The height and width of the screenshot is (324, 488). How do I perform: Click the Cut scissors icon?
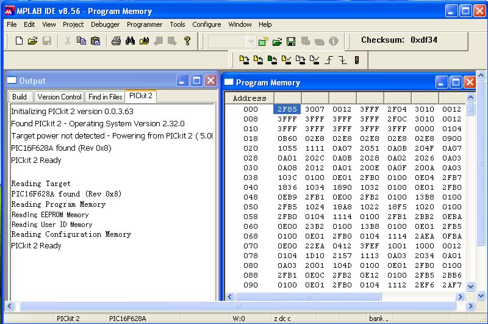(68, 41)
